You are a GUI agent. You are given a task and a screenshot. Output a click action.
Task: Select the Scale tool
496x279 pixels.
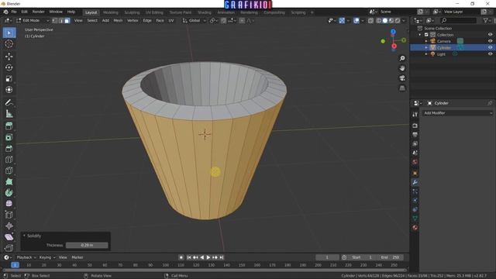[9, 79]
